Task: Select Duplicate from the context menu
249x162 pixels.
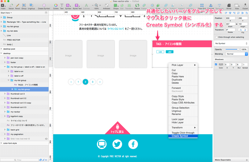Action: click(x=177, y=80)
